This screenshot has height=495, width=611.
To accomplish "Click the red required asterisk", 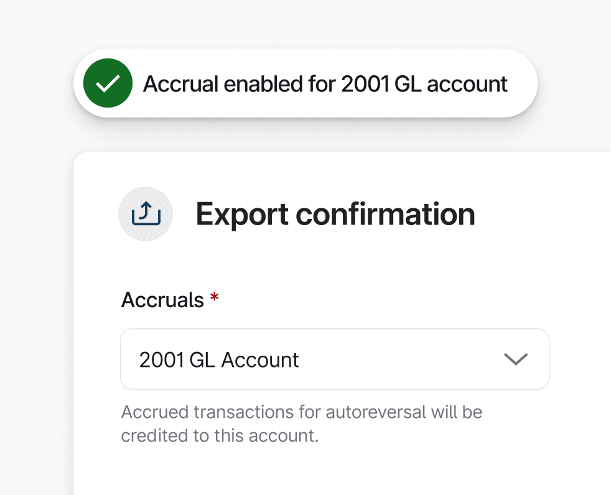I will pos(215,300).
